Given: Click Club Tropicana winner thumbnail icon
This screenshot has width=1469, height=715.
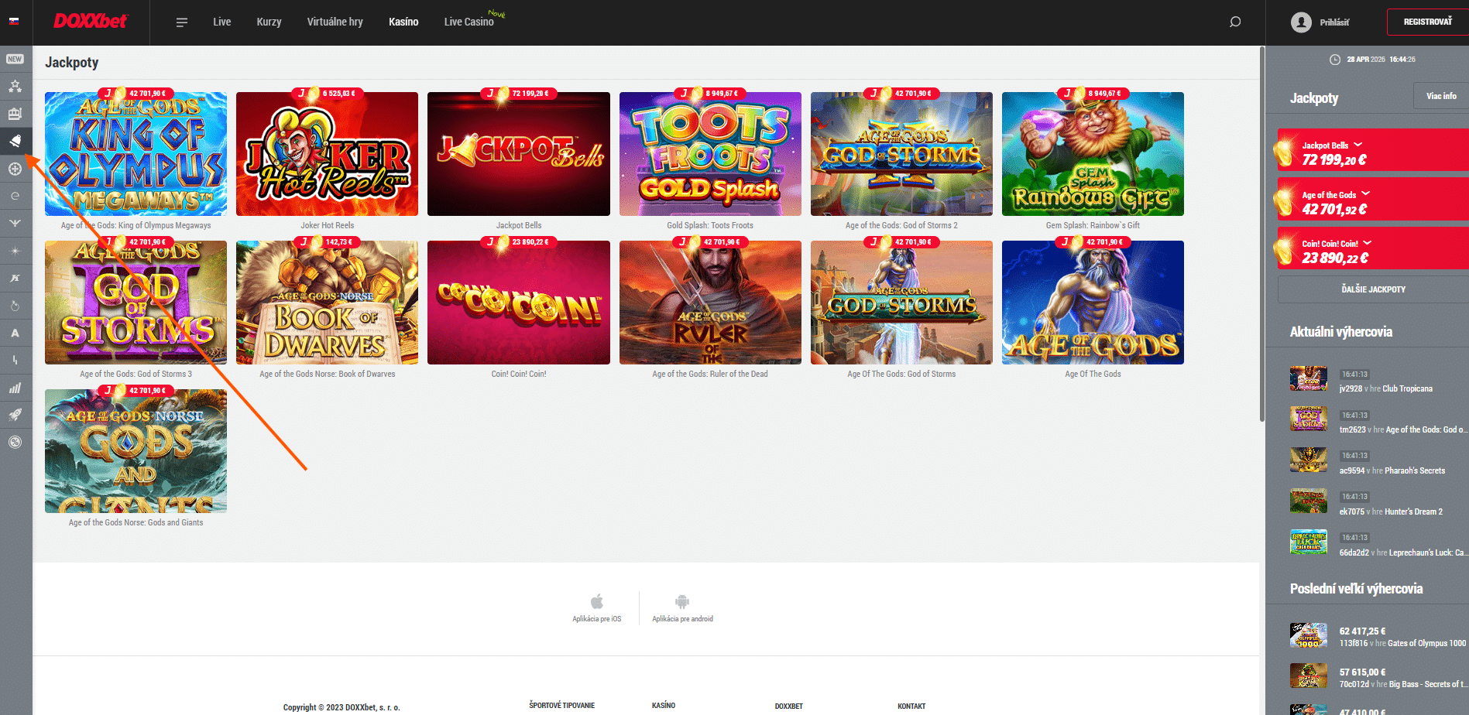Looking at the screenshot, I should (1309, 378).
